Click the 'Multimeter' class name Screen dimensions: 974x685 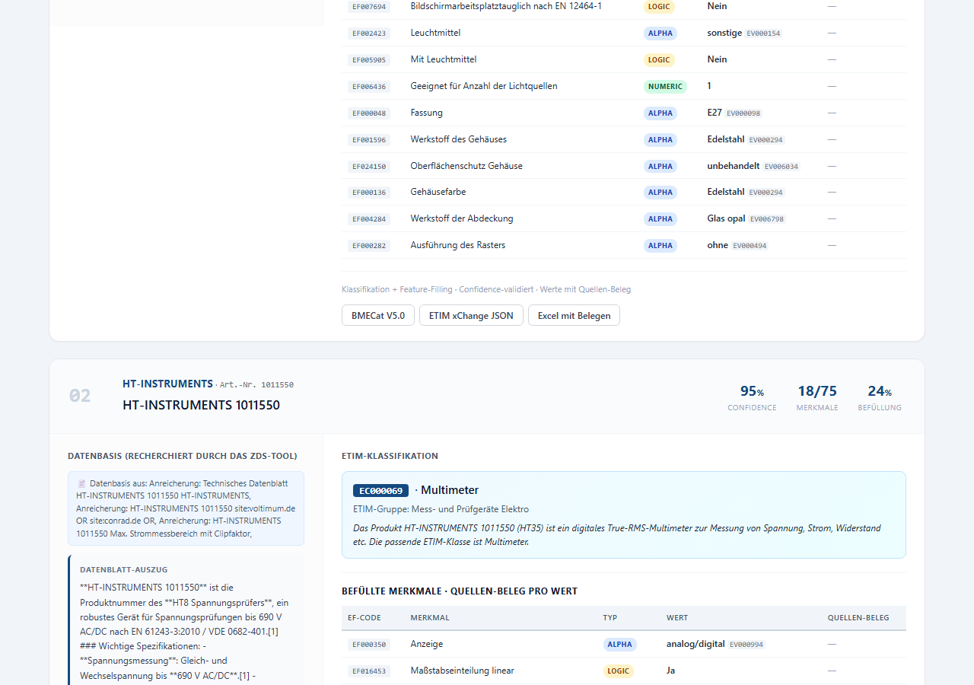click(x=450, y=490)
